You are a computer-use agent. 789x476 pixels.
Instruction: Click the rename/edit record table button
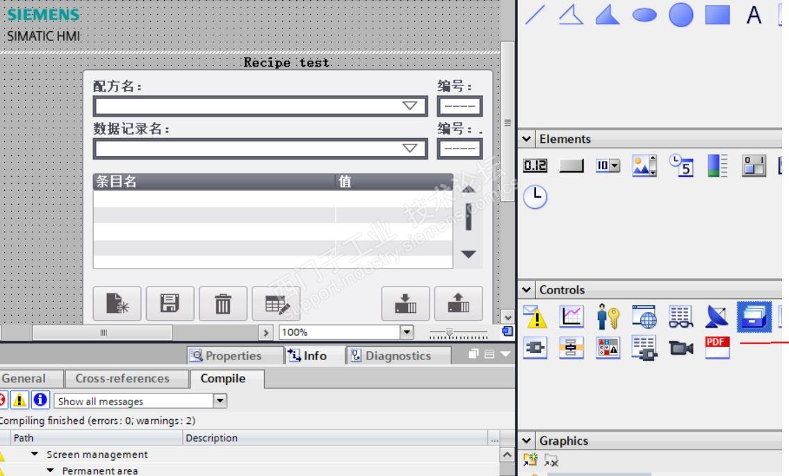[x=276, y=303]
